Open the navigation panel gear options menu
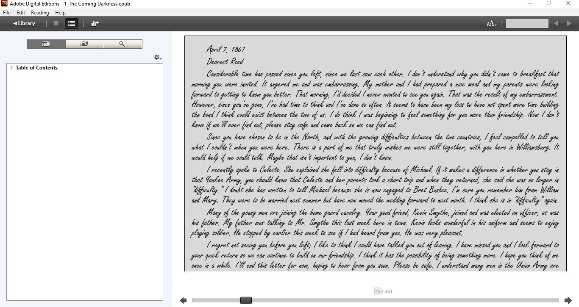 point(158,57)
